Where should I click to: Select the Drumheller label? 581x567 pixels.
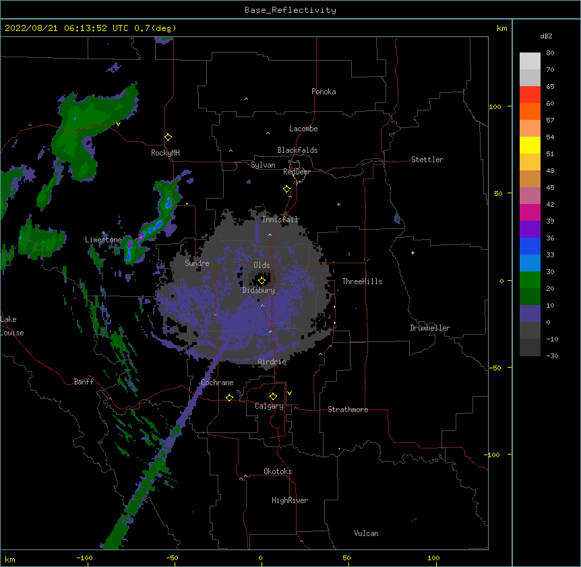(430, 328)
